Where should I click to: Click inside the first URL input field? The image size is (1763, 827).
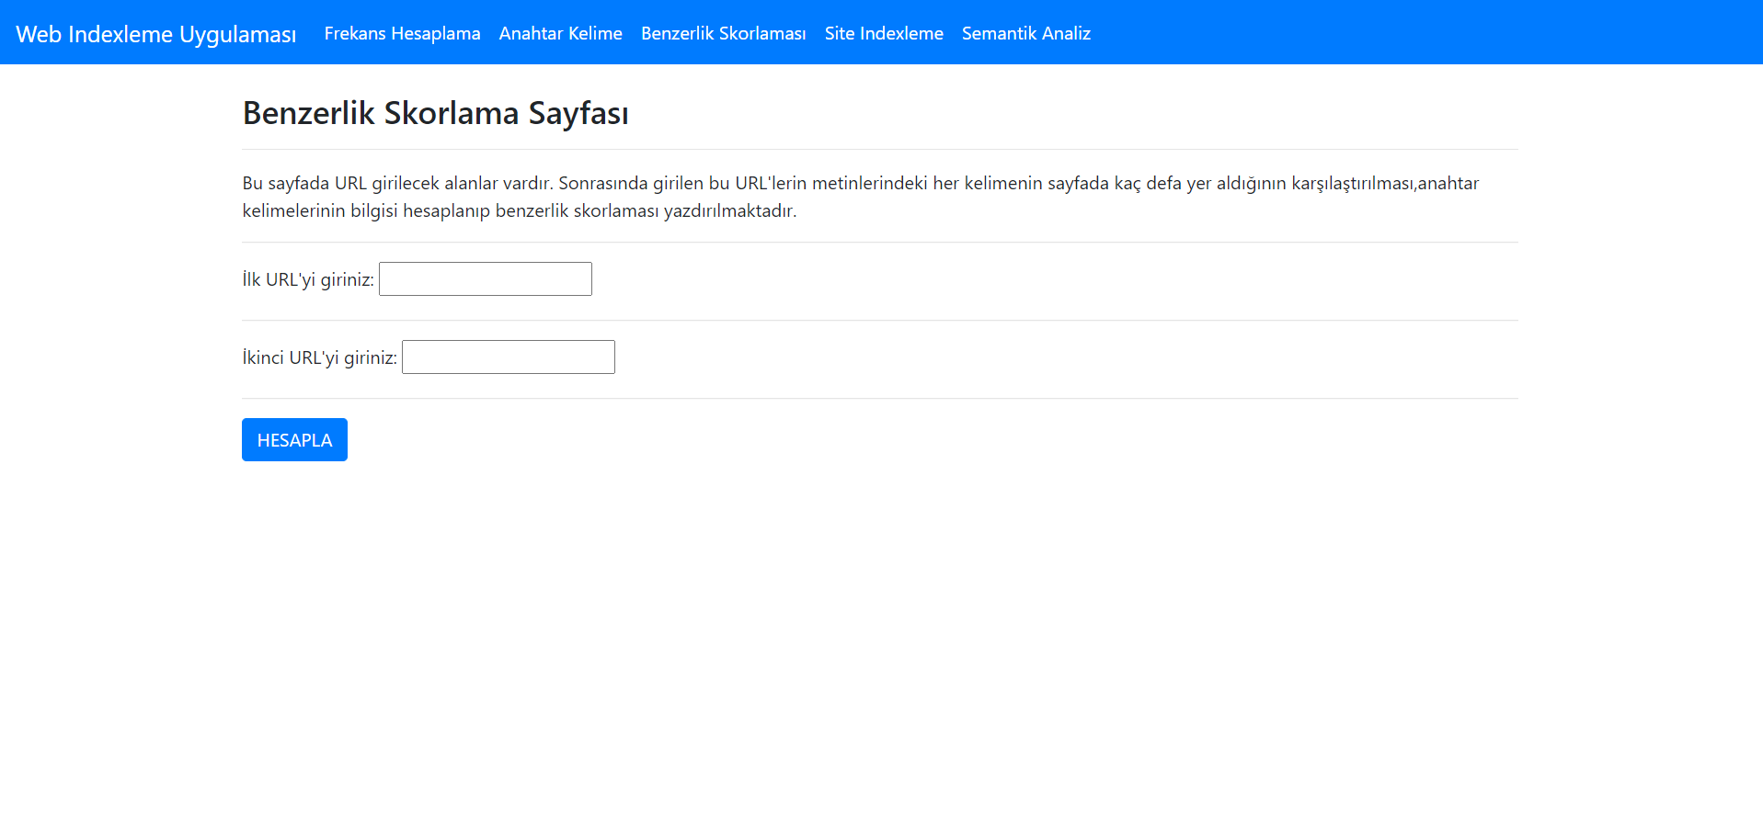coord(485,278)
